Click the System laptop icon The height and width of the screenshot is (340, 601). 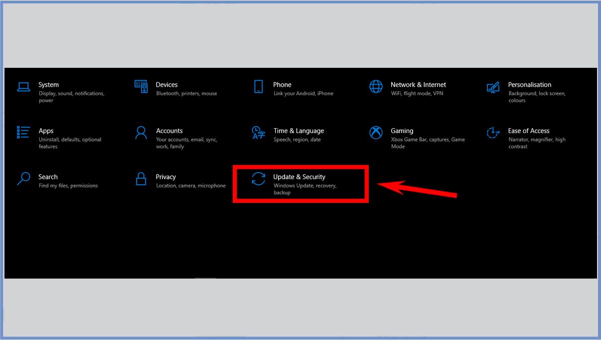coord(23,87)
